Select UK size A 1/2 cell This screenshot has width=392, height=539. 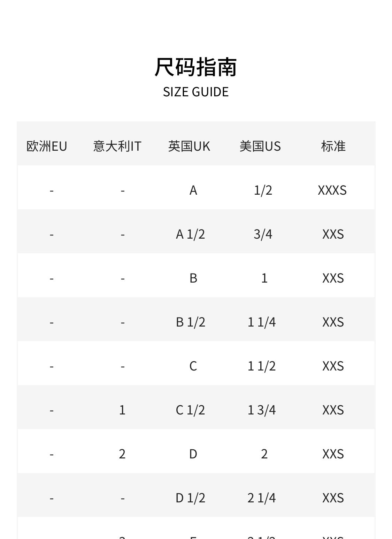pos(191,234)
